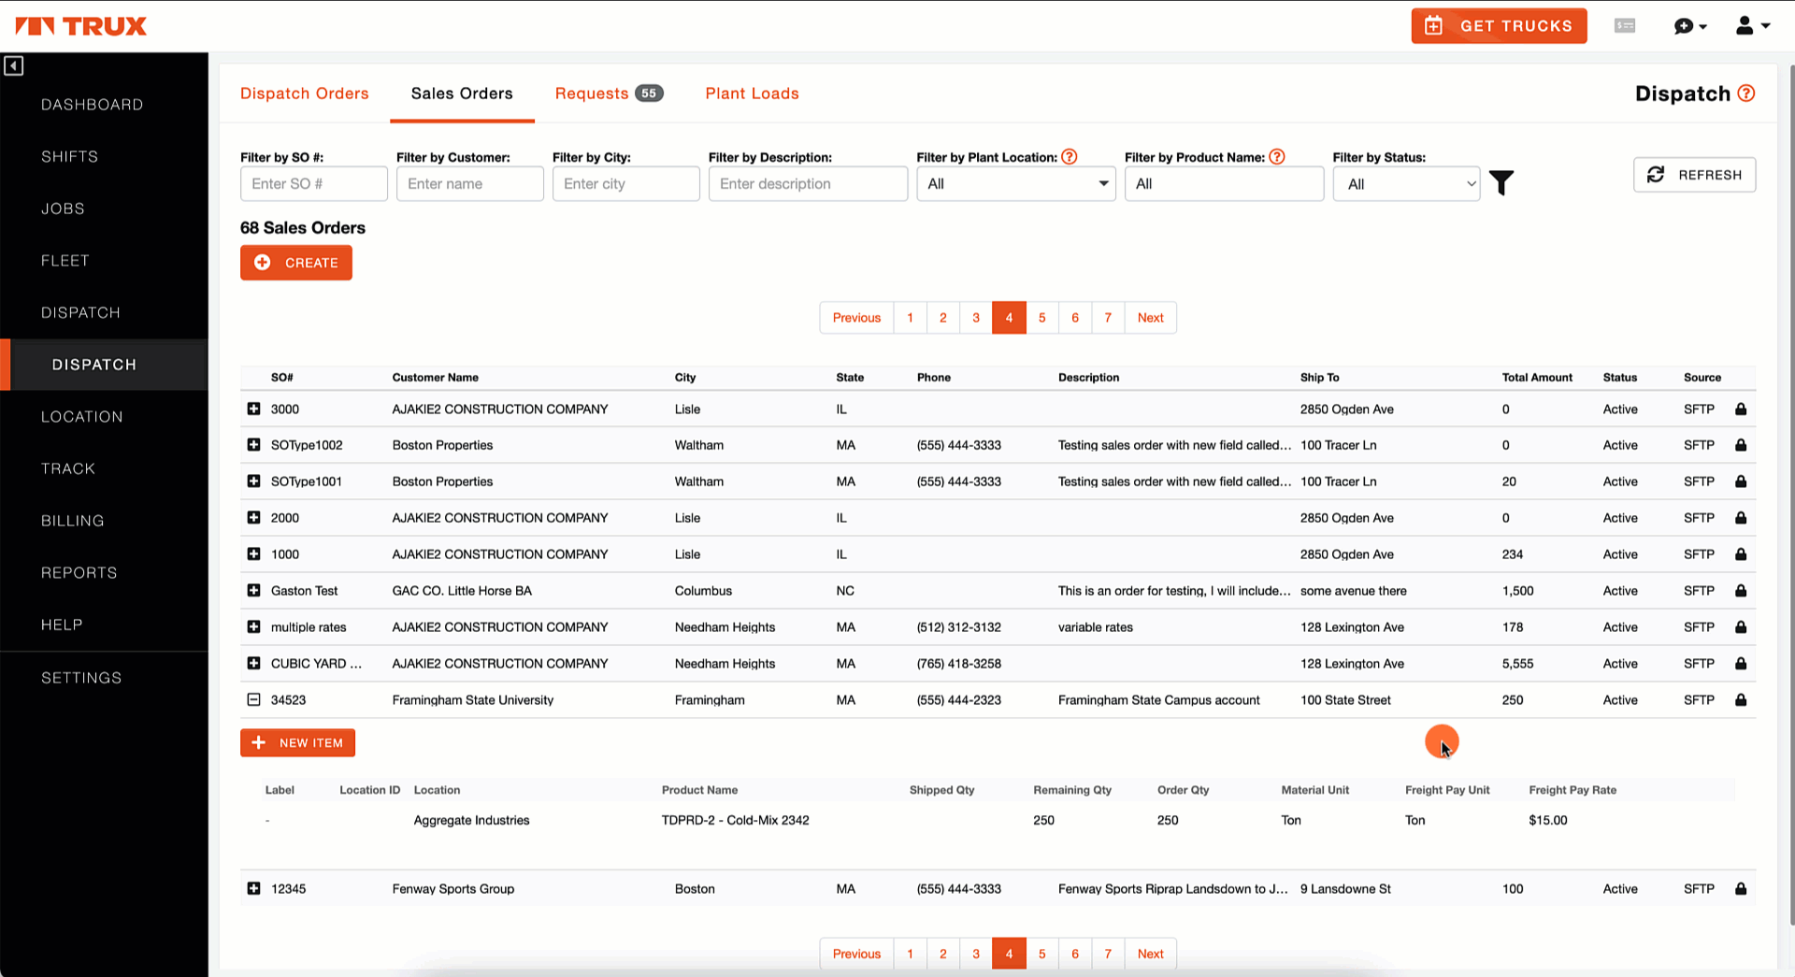Click the lock icon for multiple rates row
The height and width of the screenshot is (977, 1795).
click(1741, 627)
